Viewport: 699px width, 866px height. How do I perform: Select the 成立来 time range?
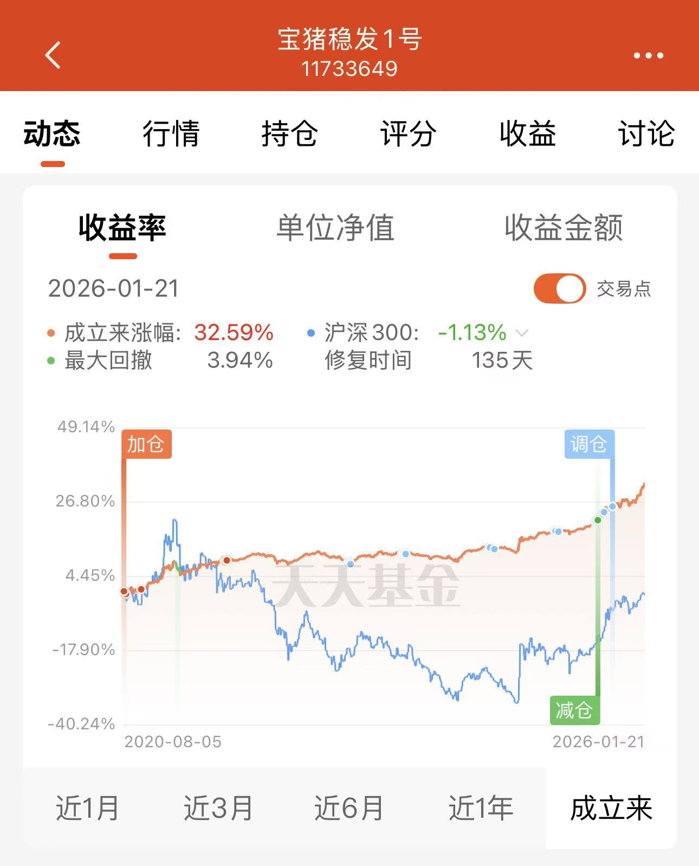[x=611, y=808]
